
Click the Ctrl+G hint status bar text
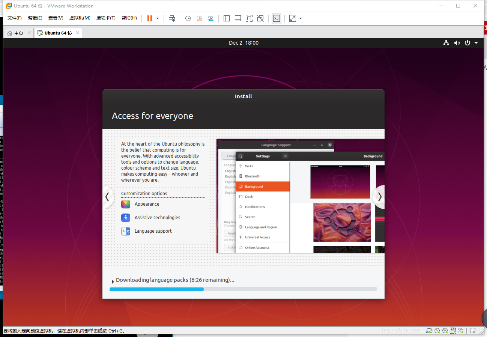click(64, 331)
